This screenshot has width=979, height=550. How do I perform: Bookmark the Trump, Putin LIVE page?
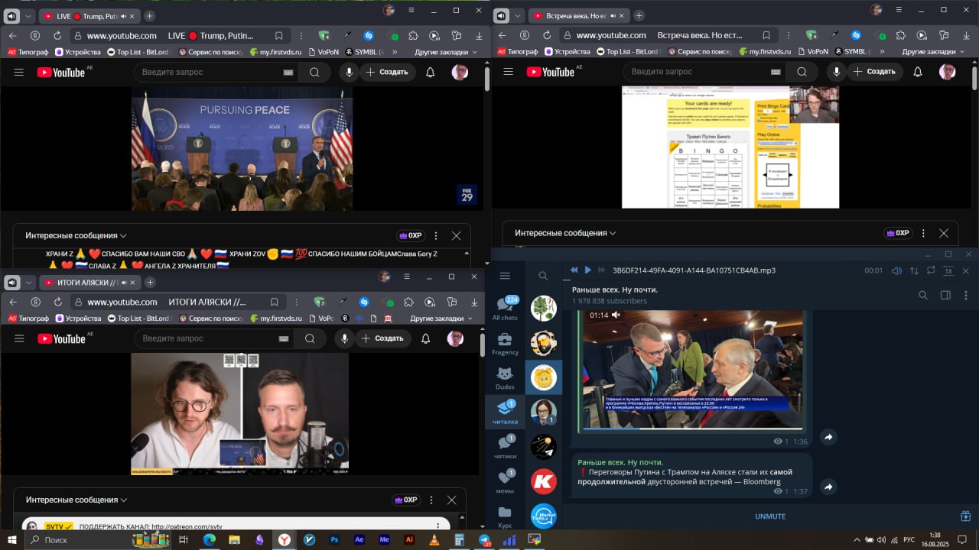pyautogui.click(x=278, y=35)
